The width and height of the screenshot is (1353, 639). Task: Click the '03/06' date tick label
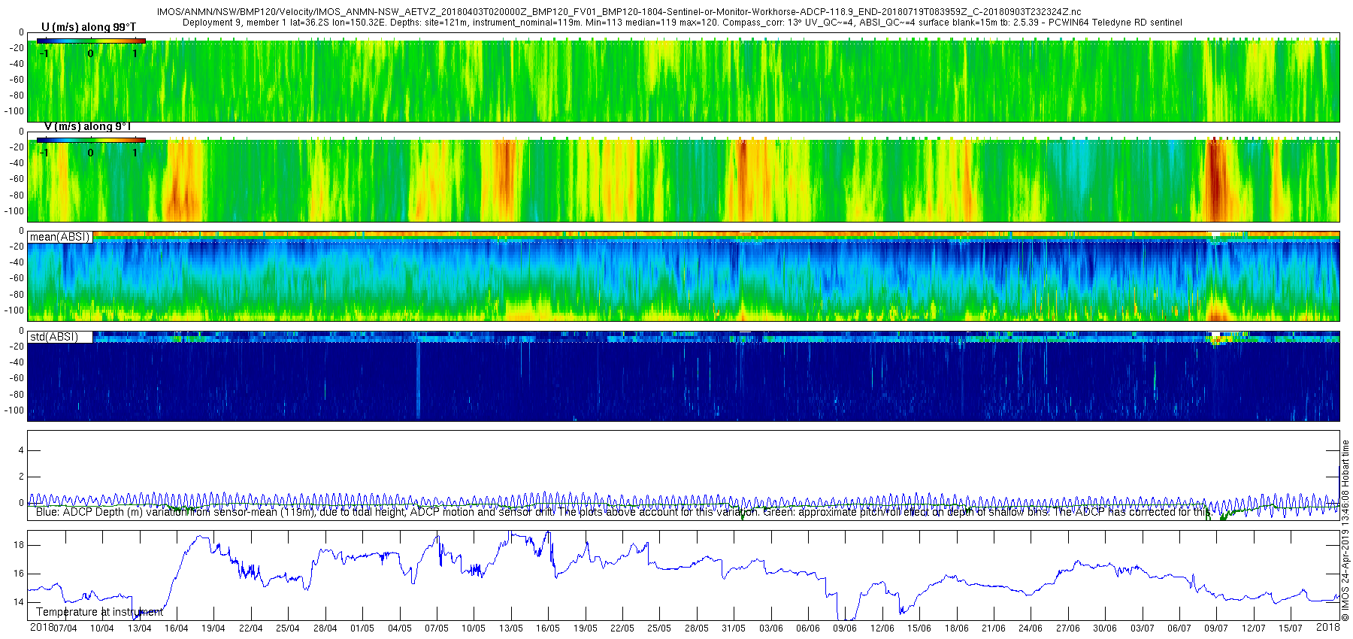pos(771,628)
